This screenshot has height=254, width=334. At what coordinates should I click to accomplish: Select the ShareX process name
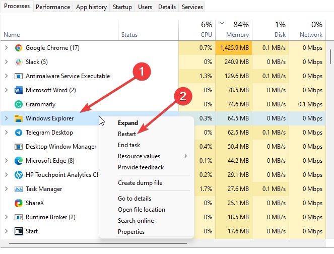[35, 203]
